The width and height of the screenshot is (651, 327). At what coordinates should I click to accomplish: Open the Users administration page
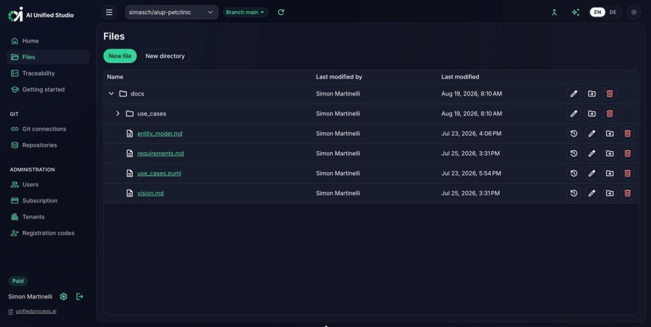point(48,184)
